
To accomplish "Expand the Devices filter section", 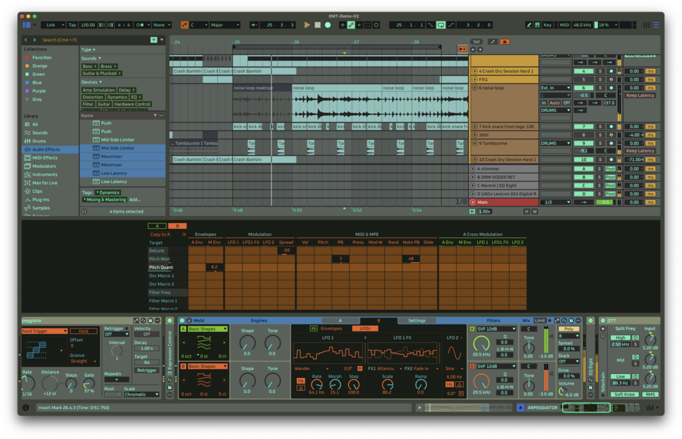I will tap(92, 82).
